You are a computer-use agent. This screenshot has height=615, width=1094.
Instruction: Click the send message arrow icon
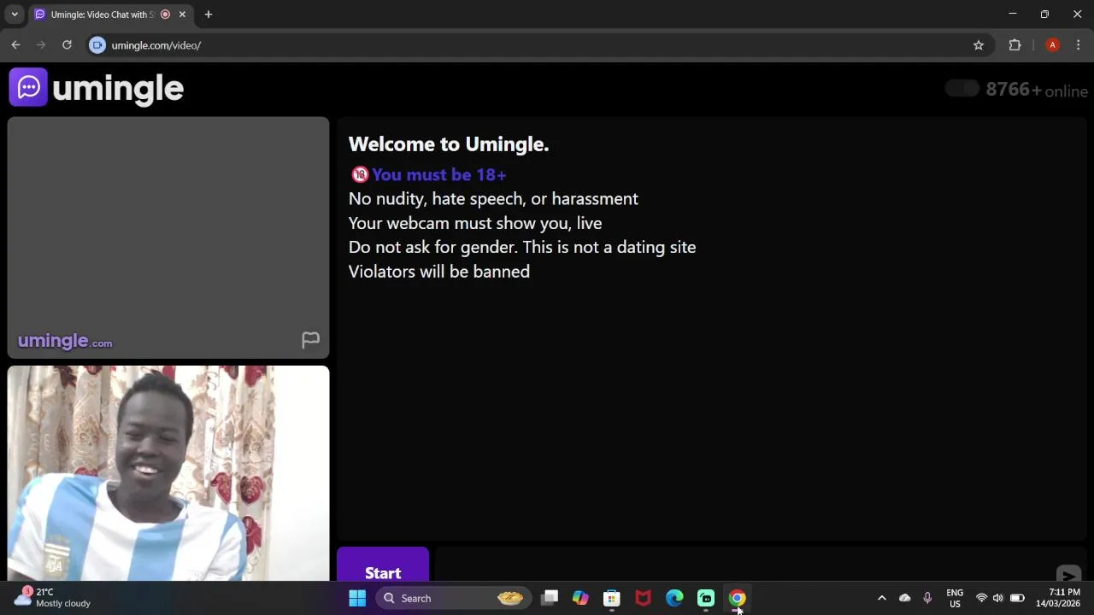1068,575
